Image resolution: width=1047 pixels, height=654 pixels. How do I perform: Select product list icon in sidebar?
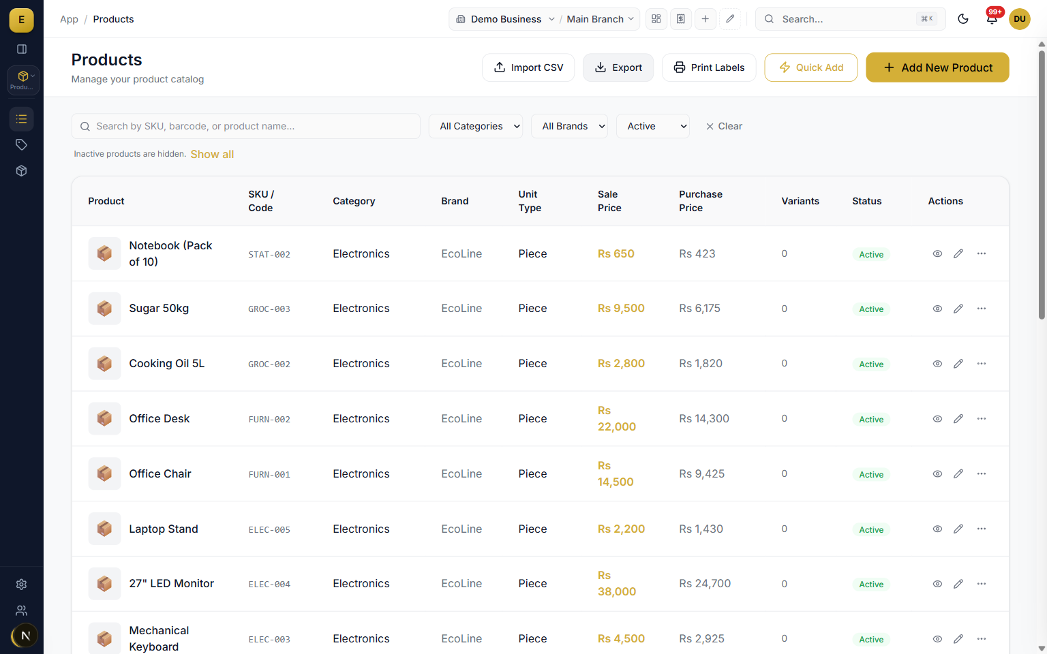click(x=22, y=119)
